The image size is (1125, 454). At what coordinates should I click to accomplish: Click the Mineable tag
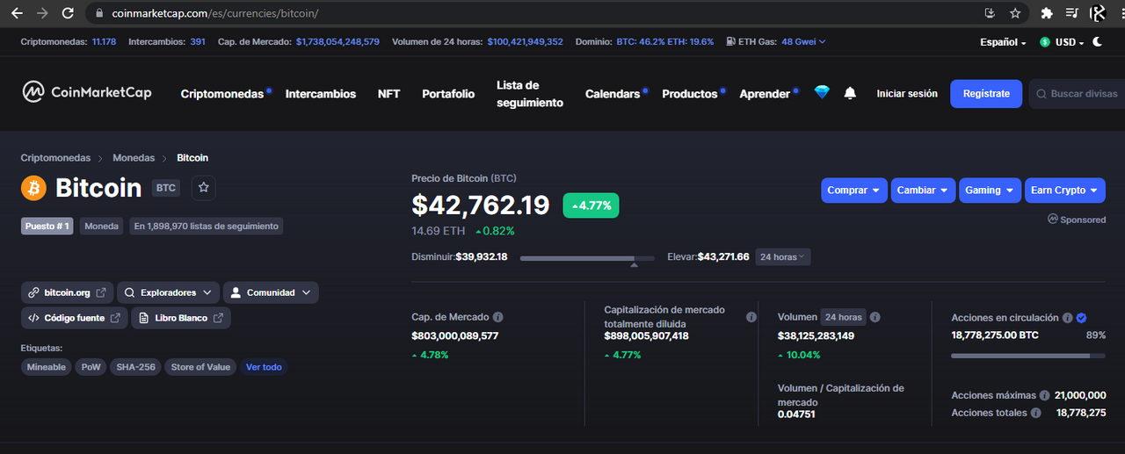click(47, 367)
